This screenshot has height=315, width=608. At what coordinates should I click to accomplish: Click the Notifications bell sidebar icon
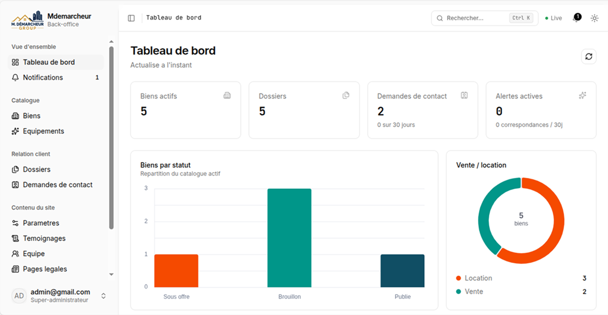15,78
